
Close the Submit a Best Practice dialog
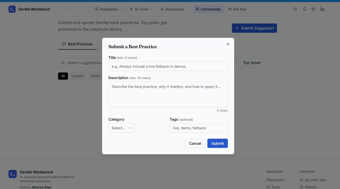click(228, 44)
